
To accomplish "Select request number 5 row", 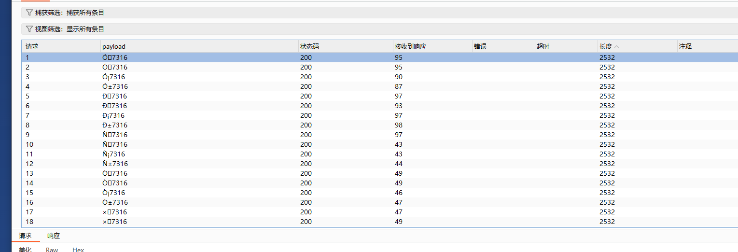I will pyautogui.click(x=380, y=96).
